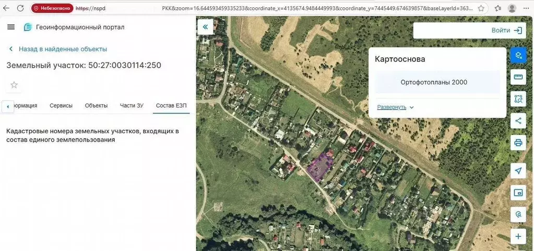Collapse the side panel with double-chevron
Image resolution: width=534 pixels, height=251 pixels.
pos(205,27)
